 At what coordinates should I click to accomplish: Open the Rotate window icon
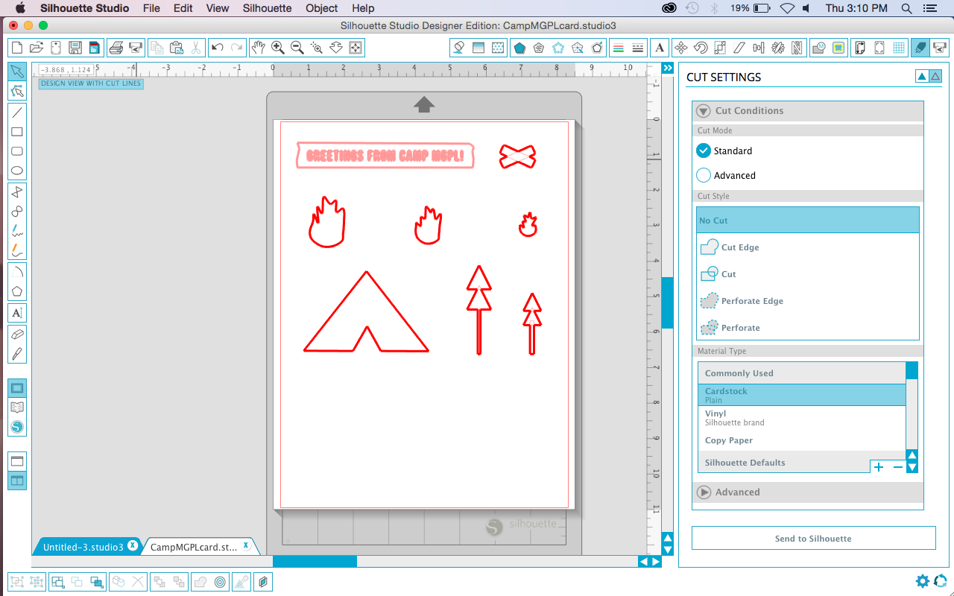pyautogui.click(x=701, y=48)
